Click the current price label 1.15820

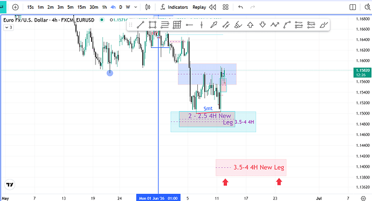(363, 73)
